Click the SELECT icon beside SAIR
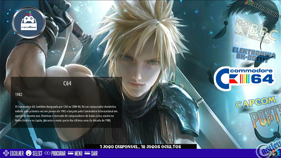Viewport: 281px width, 158px height. (x=87, y=153)
